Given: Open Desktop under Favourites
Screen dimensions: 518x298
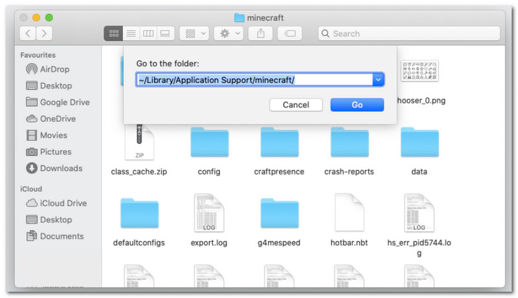Looking at the screenshot, I should pyautogui.click(x=49, y=86).
